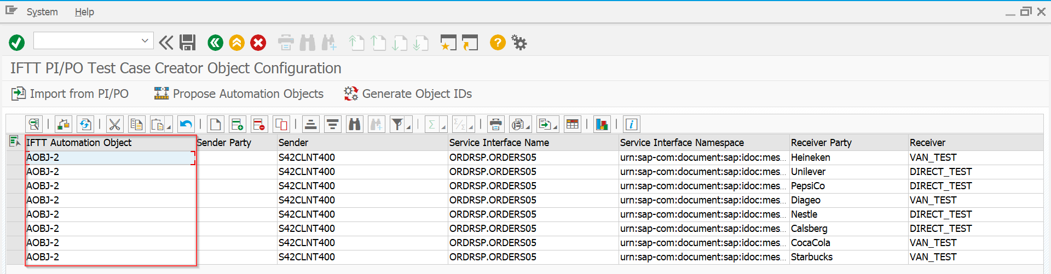Expand the Paste options dropdown arrow
The width and height of the screenshot is (1051, 274).
[169, 128]
